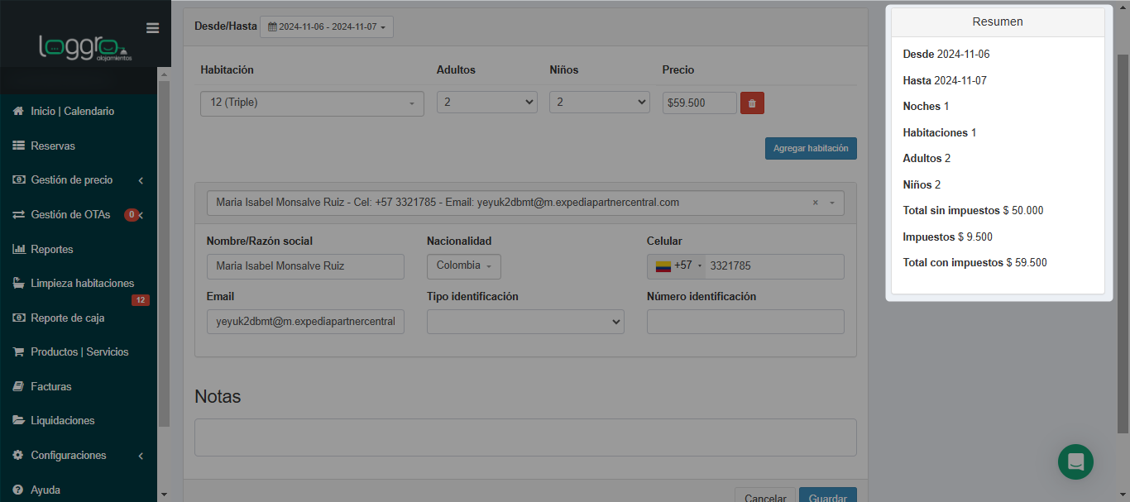Go to Reservas in sidebar
Viewport: 1130px width, 502px height.
pyautogui.click(x=53, y=146)
